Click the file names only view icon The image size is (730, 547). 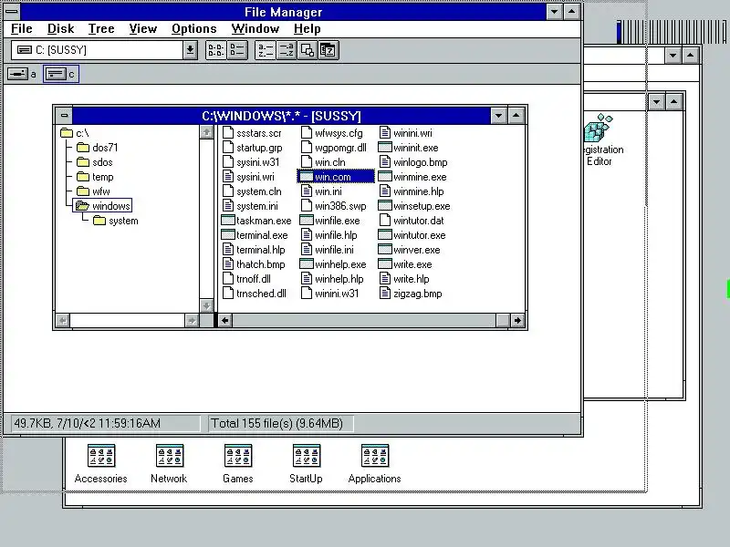click(215, 50)
